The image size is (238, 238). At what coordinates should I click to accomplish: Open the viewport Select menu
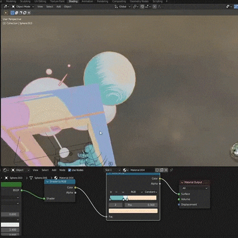(50, 7)
